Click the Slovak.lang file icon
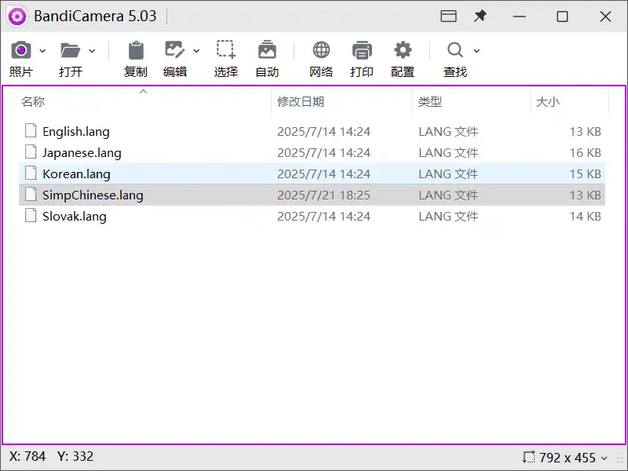Viewport: 628px width, 471px height. point(31,215)
